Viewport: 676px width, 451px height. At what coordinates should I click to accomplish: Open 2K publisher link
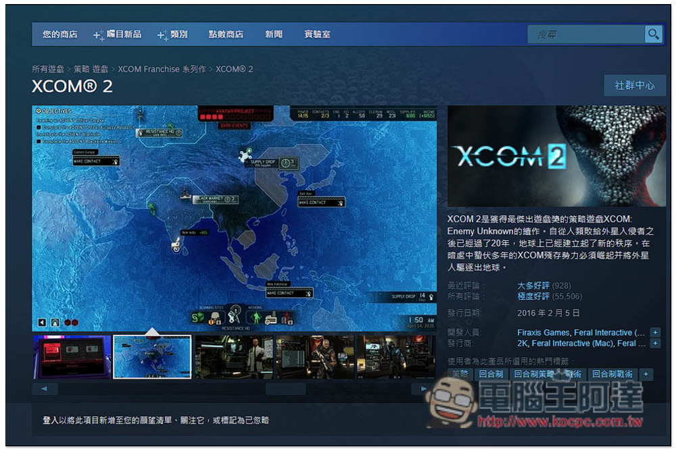[522, 343]
